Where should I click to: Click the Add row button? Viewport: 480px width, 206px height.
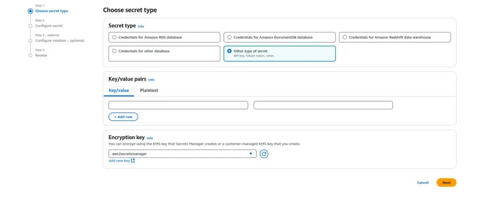(123, 117)
